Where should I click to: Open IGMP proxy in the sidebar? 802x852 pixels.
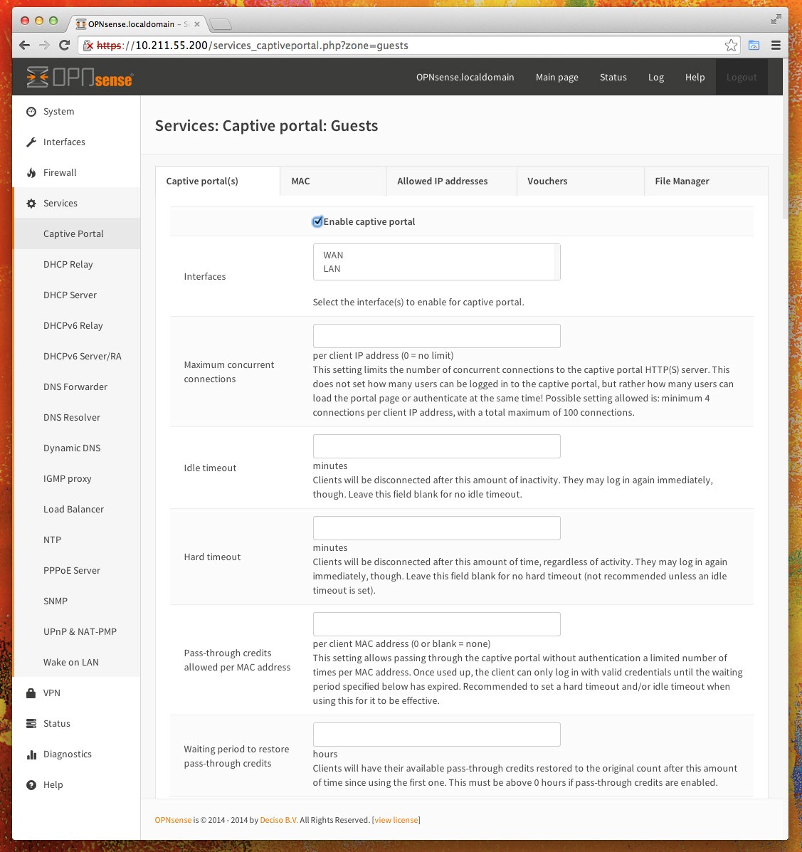(x=77, y=479)
